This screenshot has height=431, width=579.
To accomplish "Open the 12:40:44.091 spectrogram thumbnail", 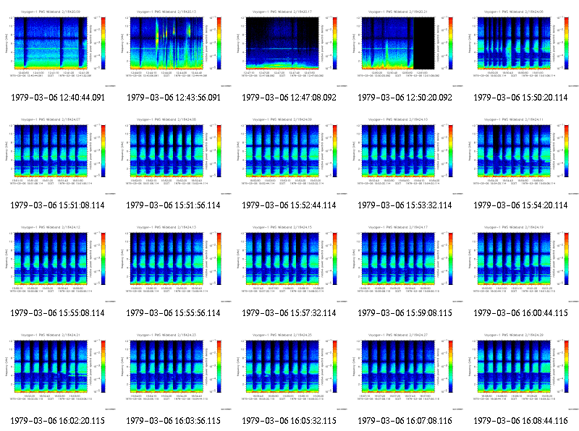I will tap(58, 48).
